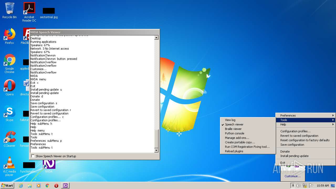Screen dimensions: 336x189
Task: Open Google Chrome desktop shortcut
Action: [x=9, y=64]
